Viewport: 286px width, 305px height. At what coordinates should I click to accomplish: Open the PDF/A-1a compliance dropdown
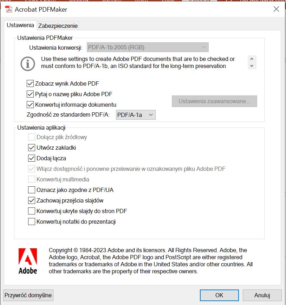[136, 115]
